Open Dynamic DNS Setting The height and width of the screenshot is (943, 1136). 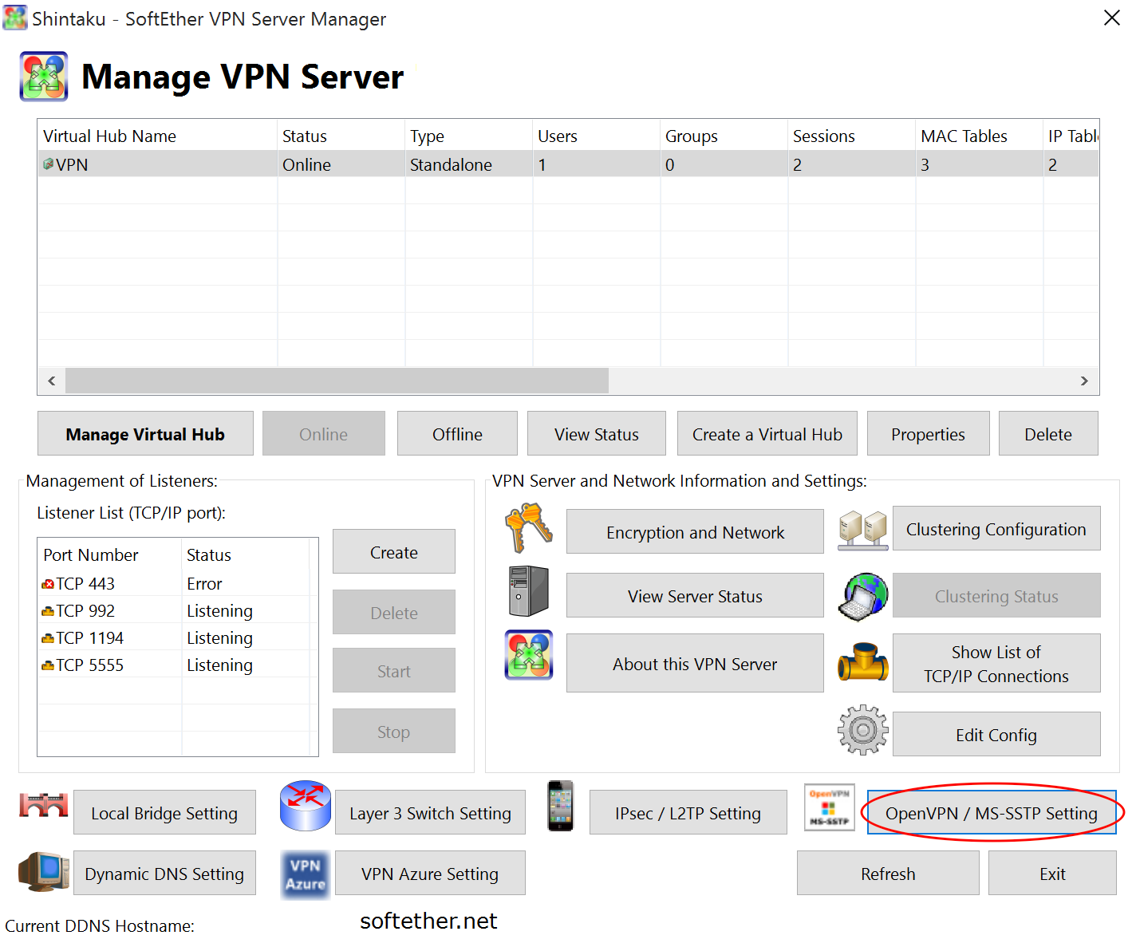point(164,873)
